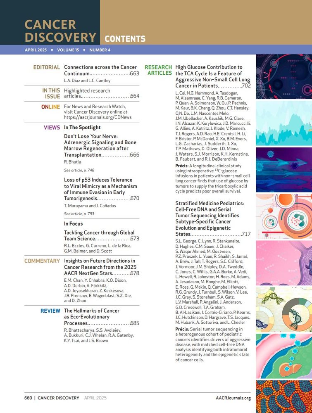The image size is (312, 413).
Task: Click the pink and purple tissue thumbnail
Action: click(284, 263)
